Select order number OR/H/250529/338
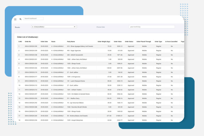 click(31, 55)
